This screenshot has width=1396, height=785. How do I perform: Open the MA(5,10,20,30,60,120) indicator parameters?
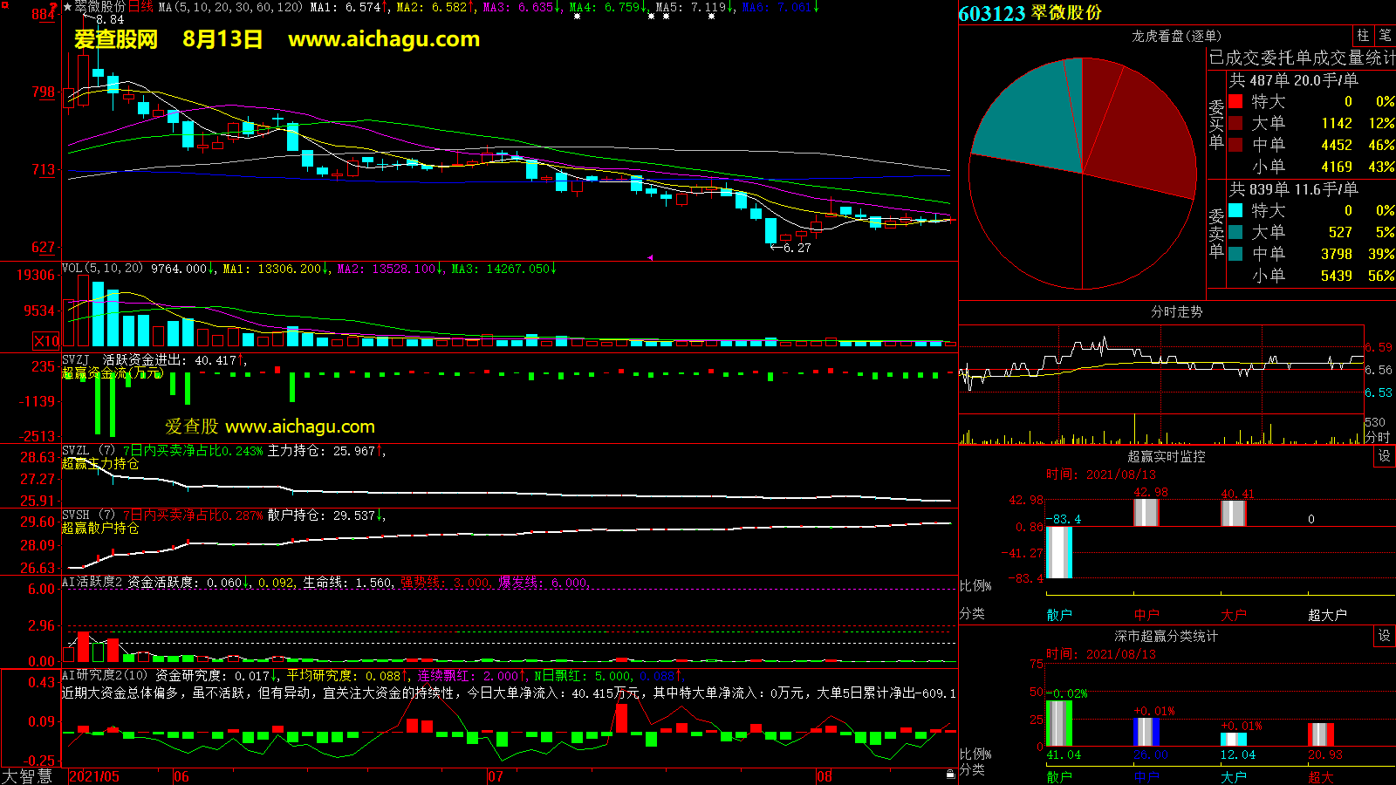[x=230, y=7]
